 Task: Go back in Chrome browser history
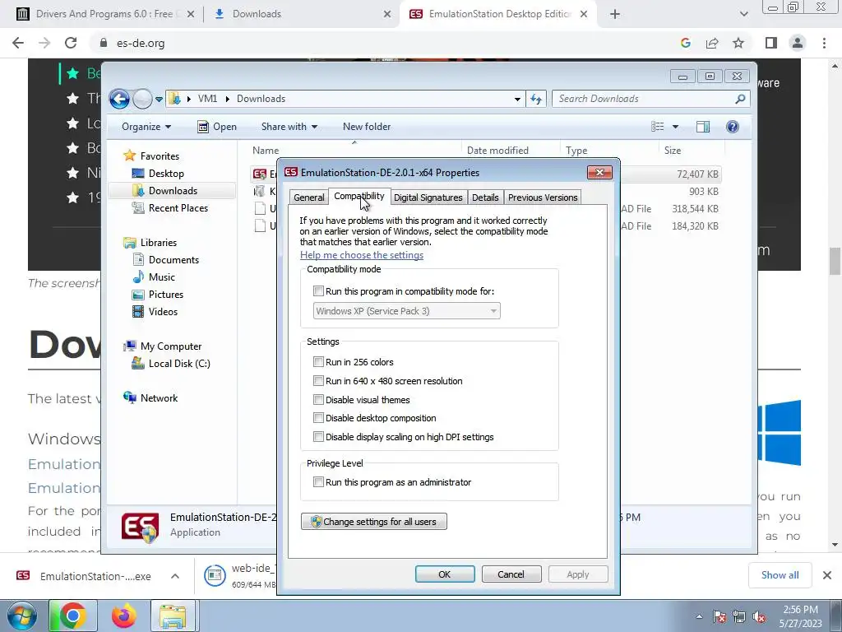point(18,43)
